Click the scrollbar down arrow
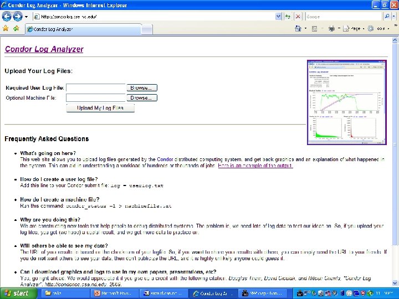This screenshot has height=299, width=399. [395, 283]
